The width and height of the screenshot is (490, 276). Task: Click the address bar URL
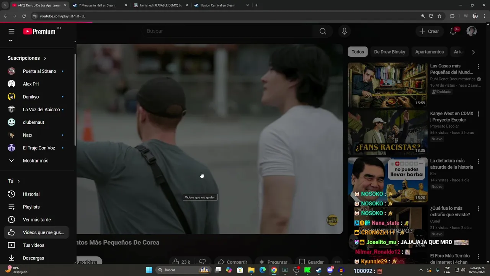(x=62, y=16)
